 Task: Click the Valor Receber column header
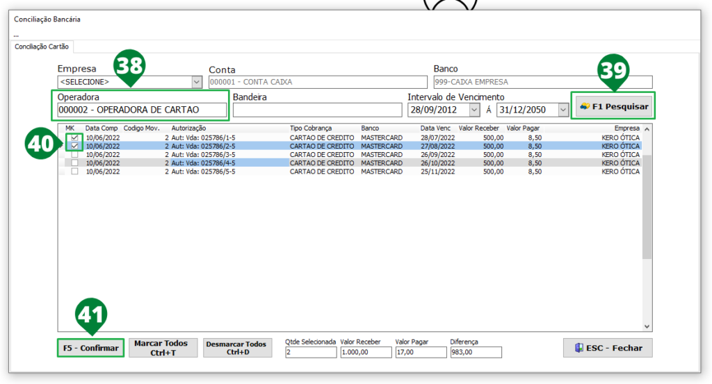click(478, 128)
